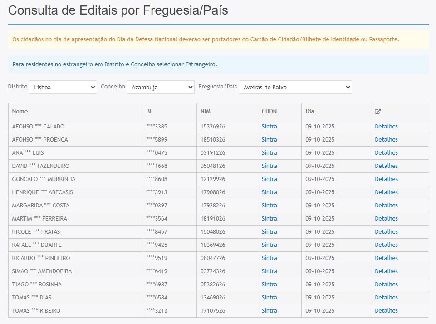Open Detalhes for TOMAS *** RIBEIRO
436x324 pixels.
(386, 311)
